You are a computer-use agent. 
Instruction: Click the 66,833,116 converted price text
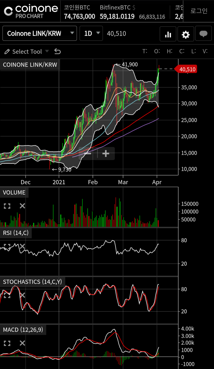[152, 17]
